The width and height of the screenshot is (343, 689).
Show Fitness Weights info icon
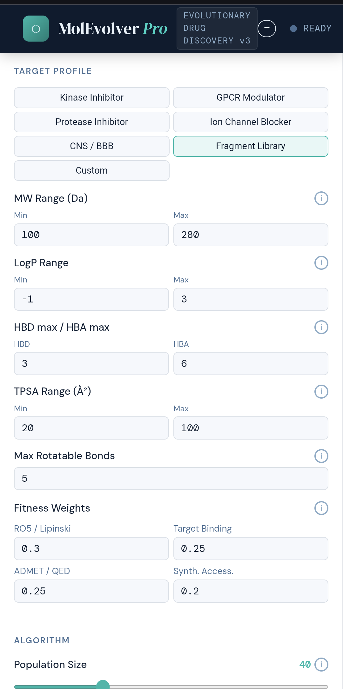[321, 508]
